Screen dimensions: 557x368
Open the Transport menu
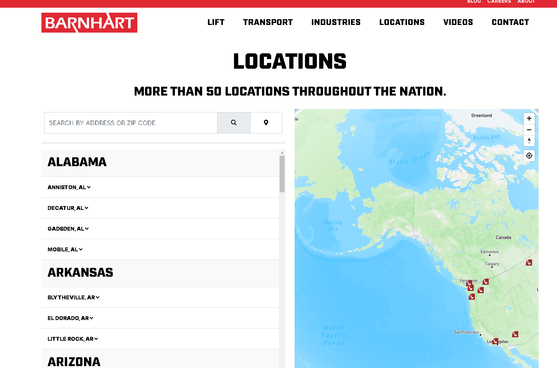[x=268, y=22]
